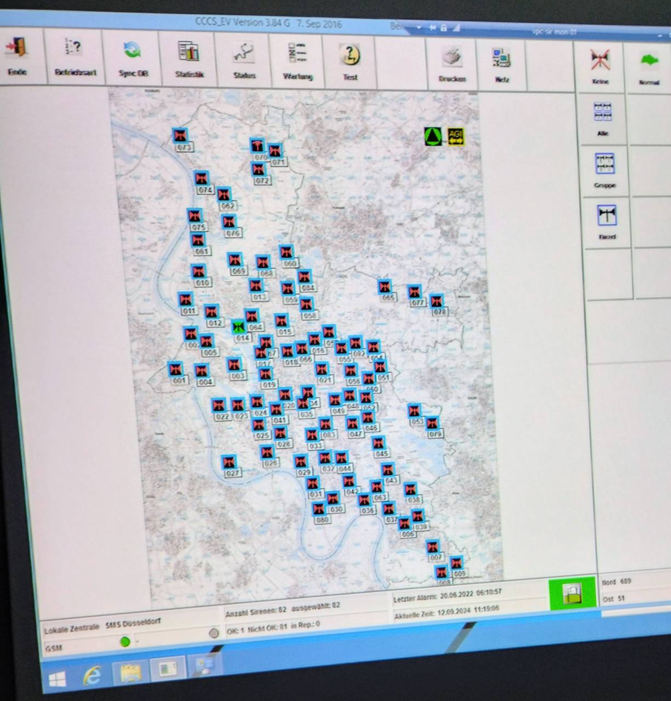This screenshot has width=671, height=701.
Task: Click the Test toolbar icon
Action: click(350, 56)
